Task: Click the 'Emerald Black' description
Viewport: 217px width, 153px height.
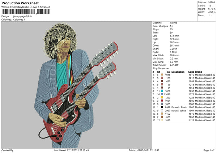Action: (179, 108)
